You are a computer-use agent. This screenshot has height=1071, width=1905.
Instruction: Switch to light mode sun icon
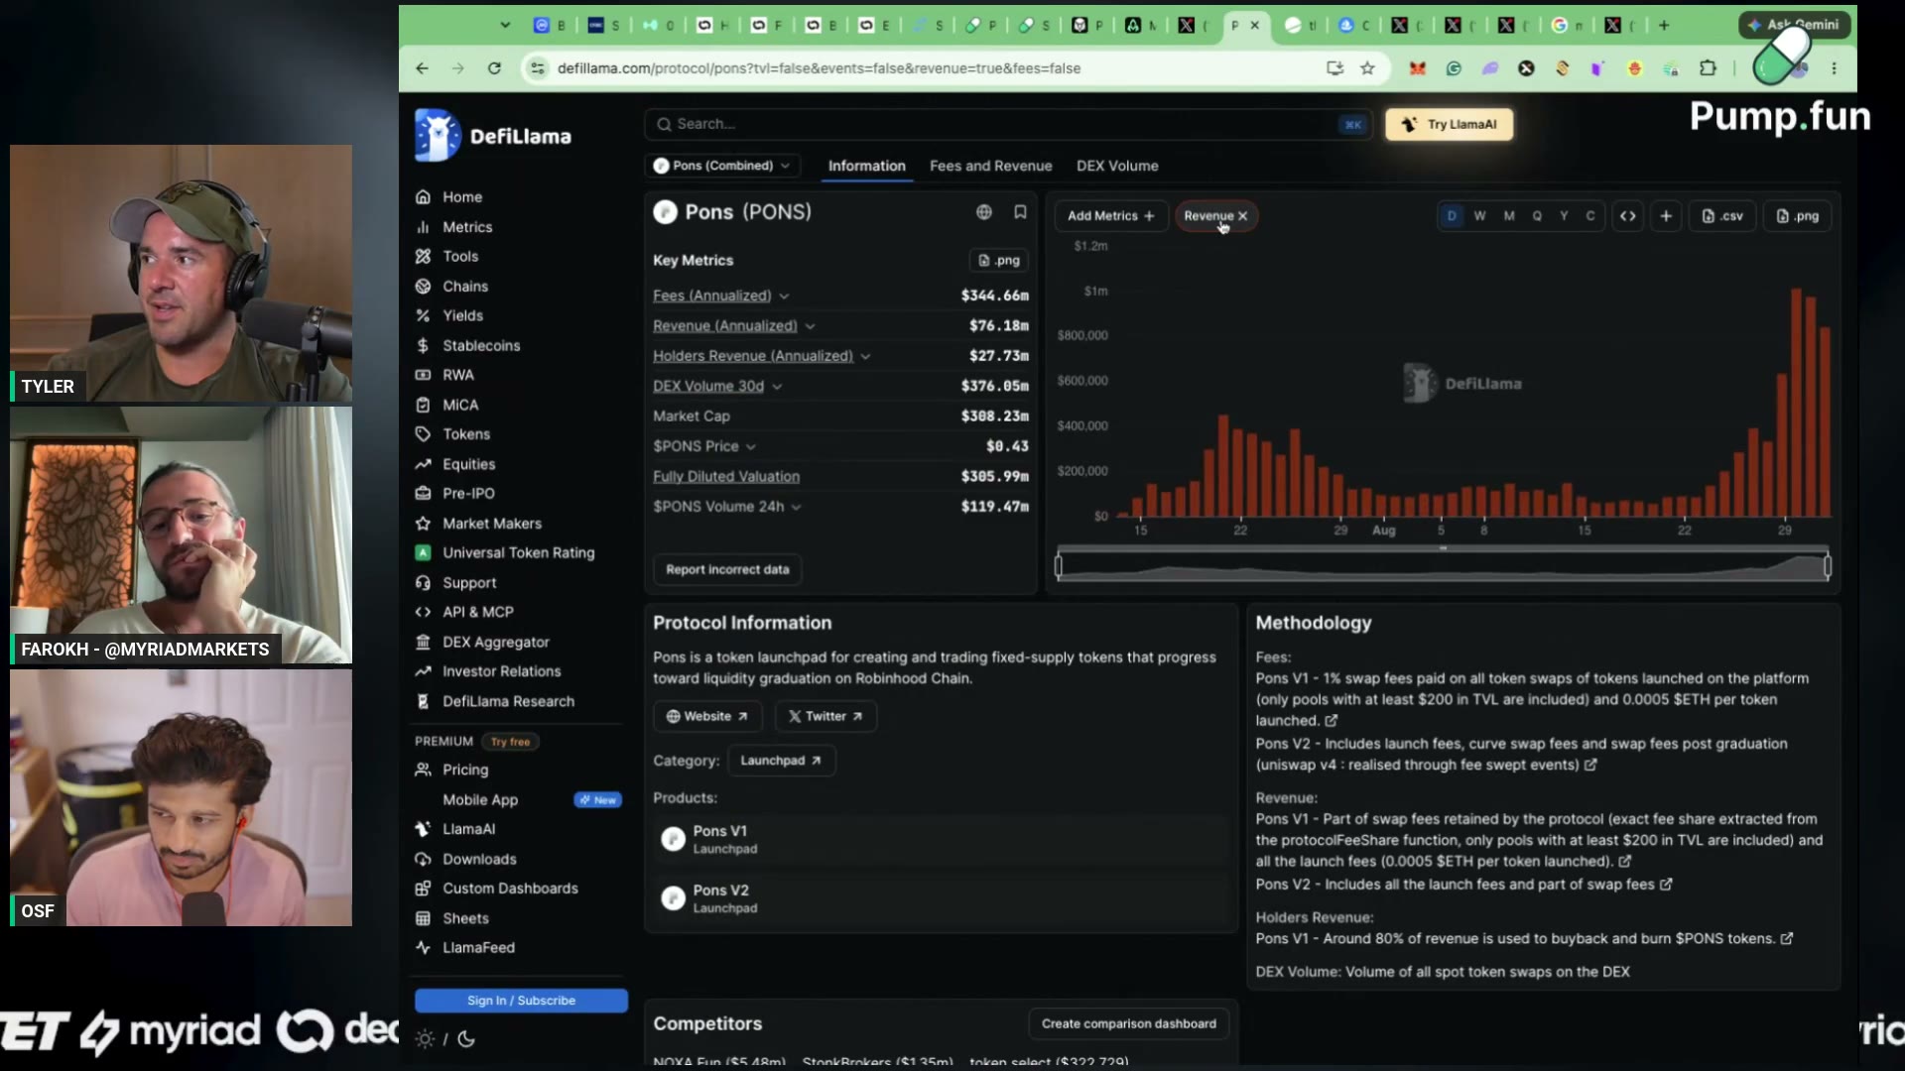coord(425,1038)
